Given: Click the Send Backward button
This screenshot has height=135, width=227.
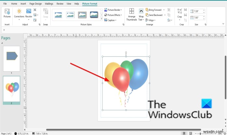Looking at the screenshot, I should (154, 15).
